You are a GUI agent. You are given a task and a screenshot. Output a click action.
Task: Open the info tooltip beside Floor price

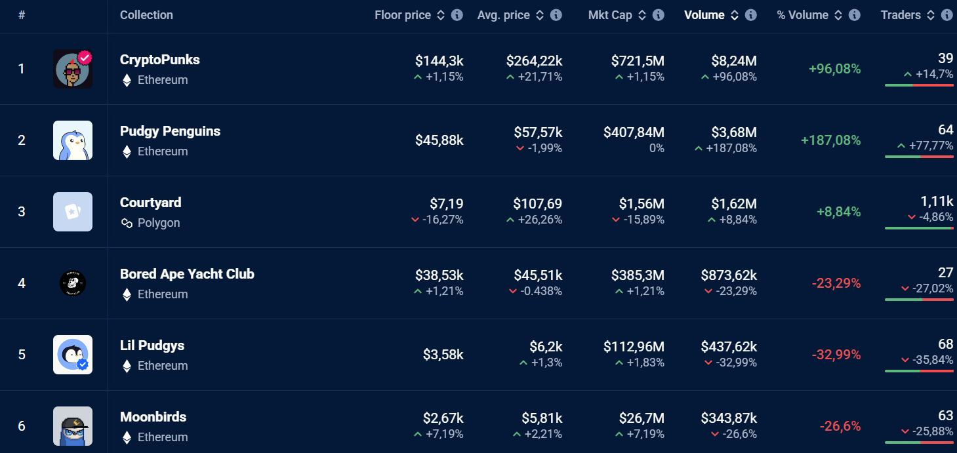tap(458, 14)
